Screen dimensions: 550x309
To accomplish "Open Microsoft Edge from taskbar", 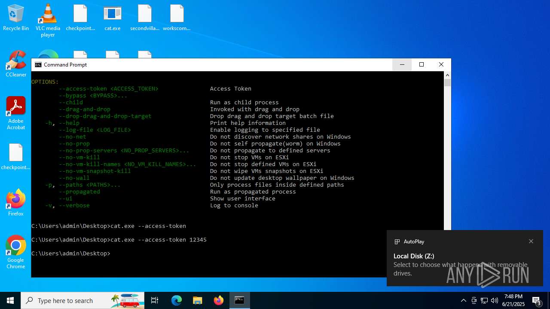I will pyautogui.click(x=177, y=300).
